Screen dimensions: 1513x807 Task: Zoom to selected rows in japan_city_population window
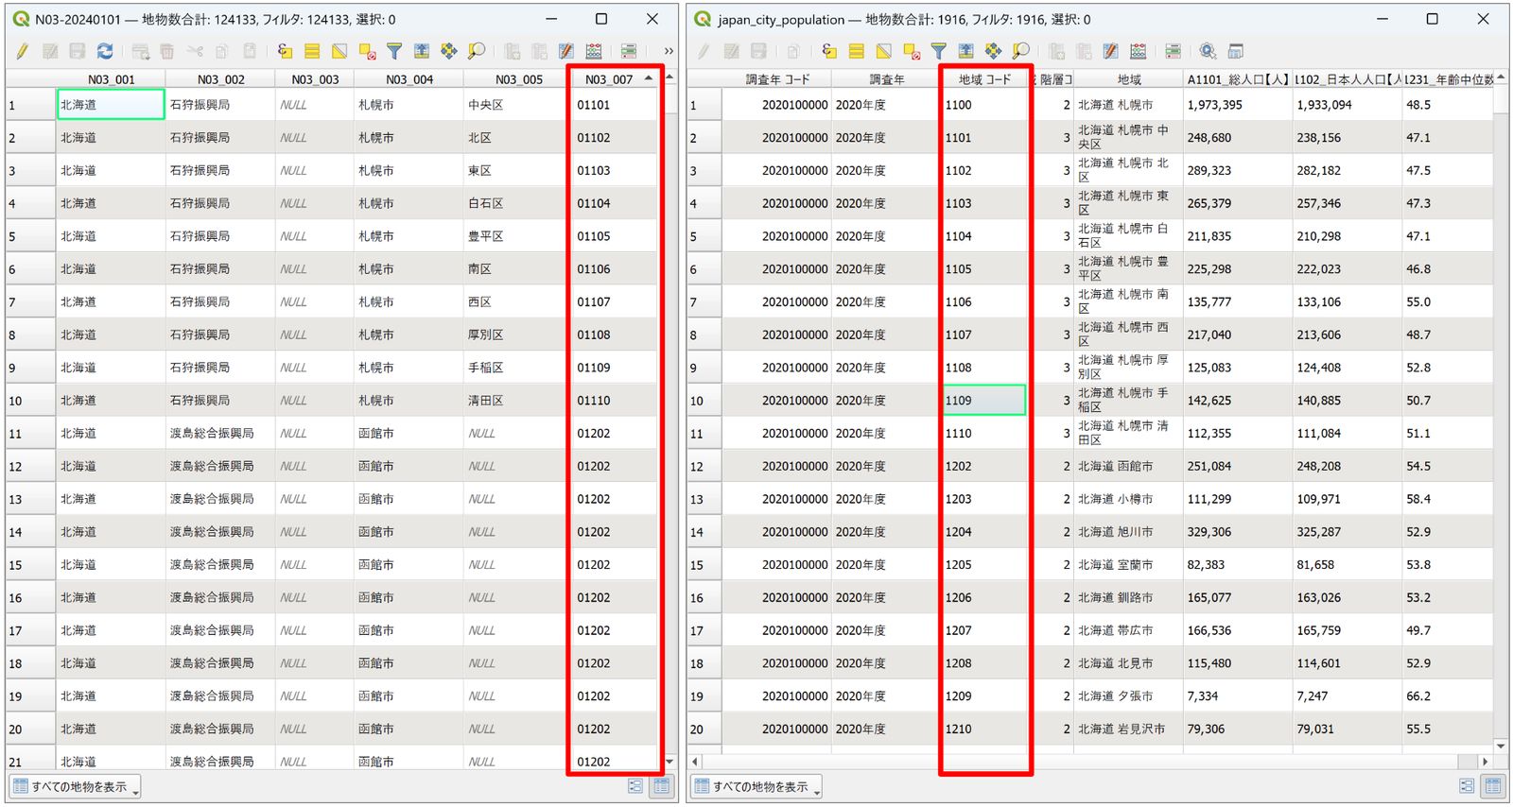tap(1020, 51)
